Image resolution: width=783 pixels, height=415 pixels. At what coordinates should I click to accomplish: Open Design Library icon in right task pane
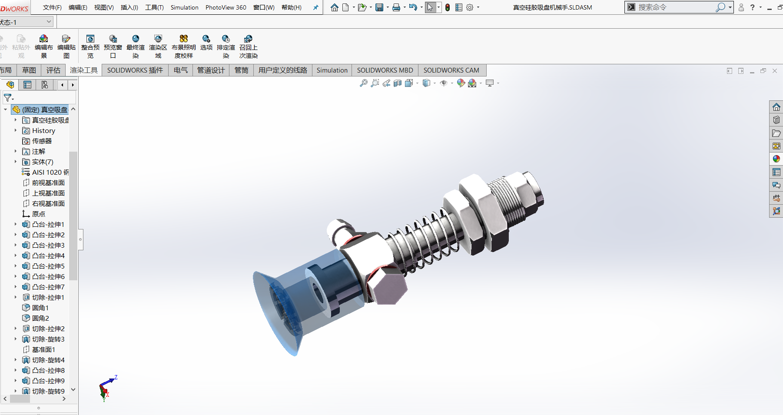776,120
